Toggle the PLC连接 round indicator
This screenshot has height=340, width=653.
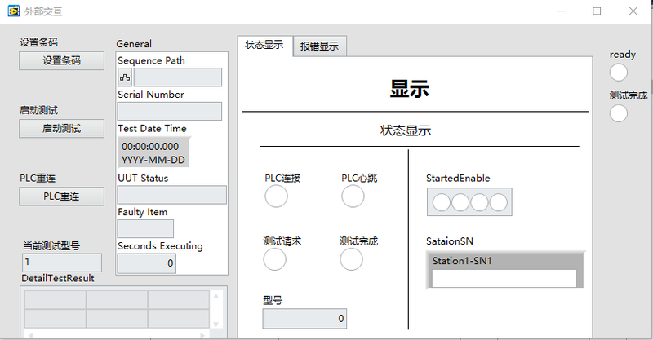tap(276, 196)
